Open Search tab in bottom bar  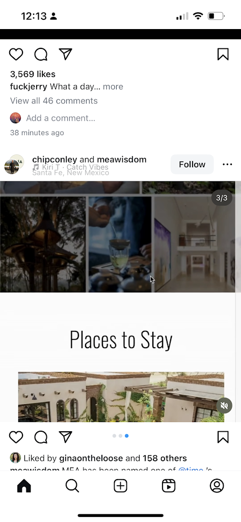72,486
